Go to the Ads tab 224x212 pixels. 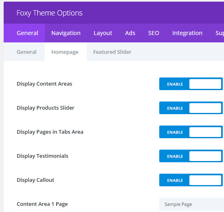(130, 33)
